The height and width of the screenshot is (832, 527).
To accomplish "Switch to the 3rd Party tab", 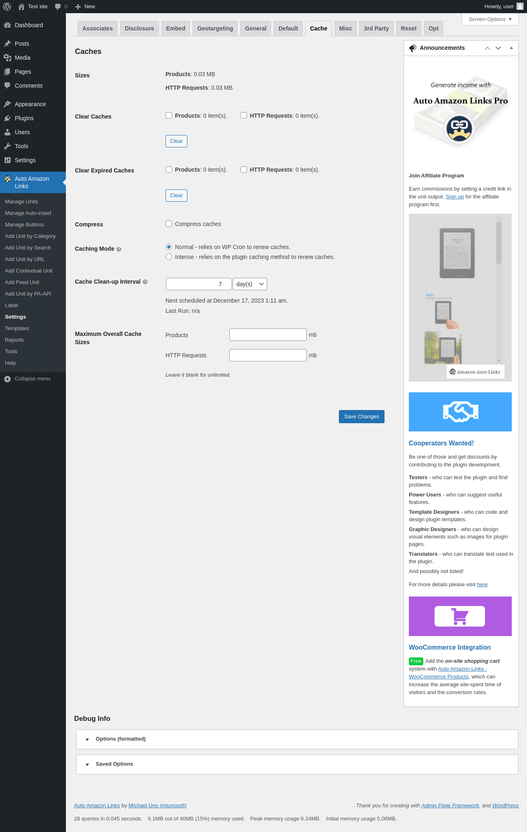I will 376,28.
